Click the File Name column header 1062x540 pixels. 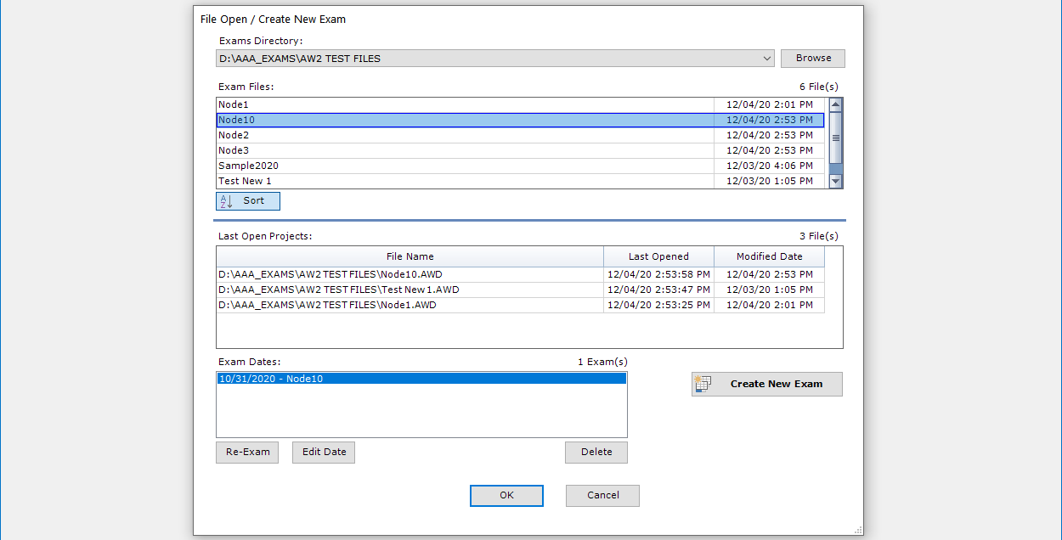(x=410, y=256)
